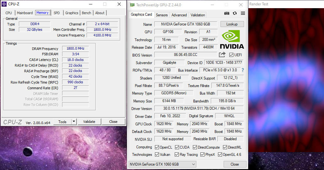Click the Device ID value 10DE 1C03
Screen dimensions: 324x170
coord(224,62)
